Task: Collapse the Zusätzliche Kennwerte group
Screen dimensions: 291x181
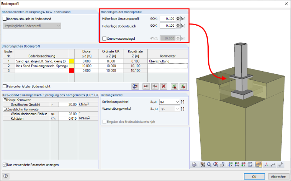Action: (5, 109)
